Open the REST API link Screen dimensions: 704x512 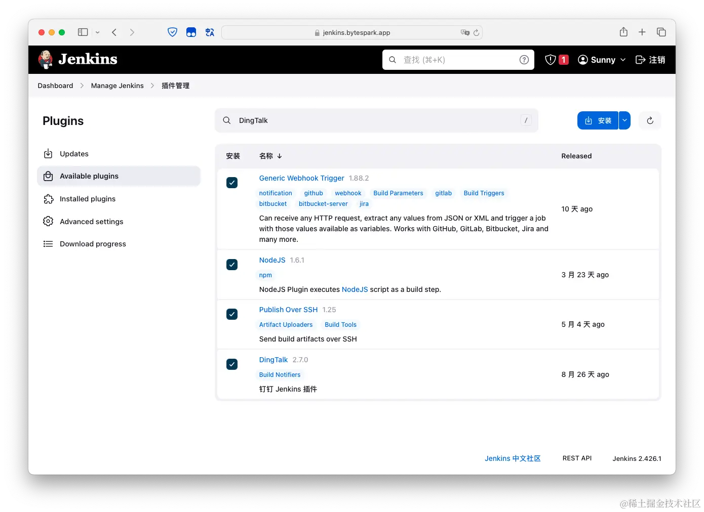click(577, 458)
